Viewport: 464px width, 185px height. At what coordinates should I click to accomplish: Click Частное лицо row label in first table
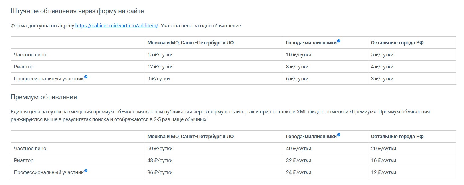(x=30, y=55)
